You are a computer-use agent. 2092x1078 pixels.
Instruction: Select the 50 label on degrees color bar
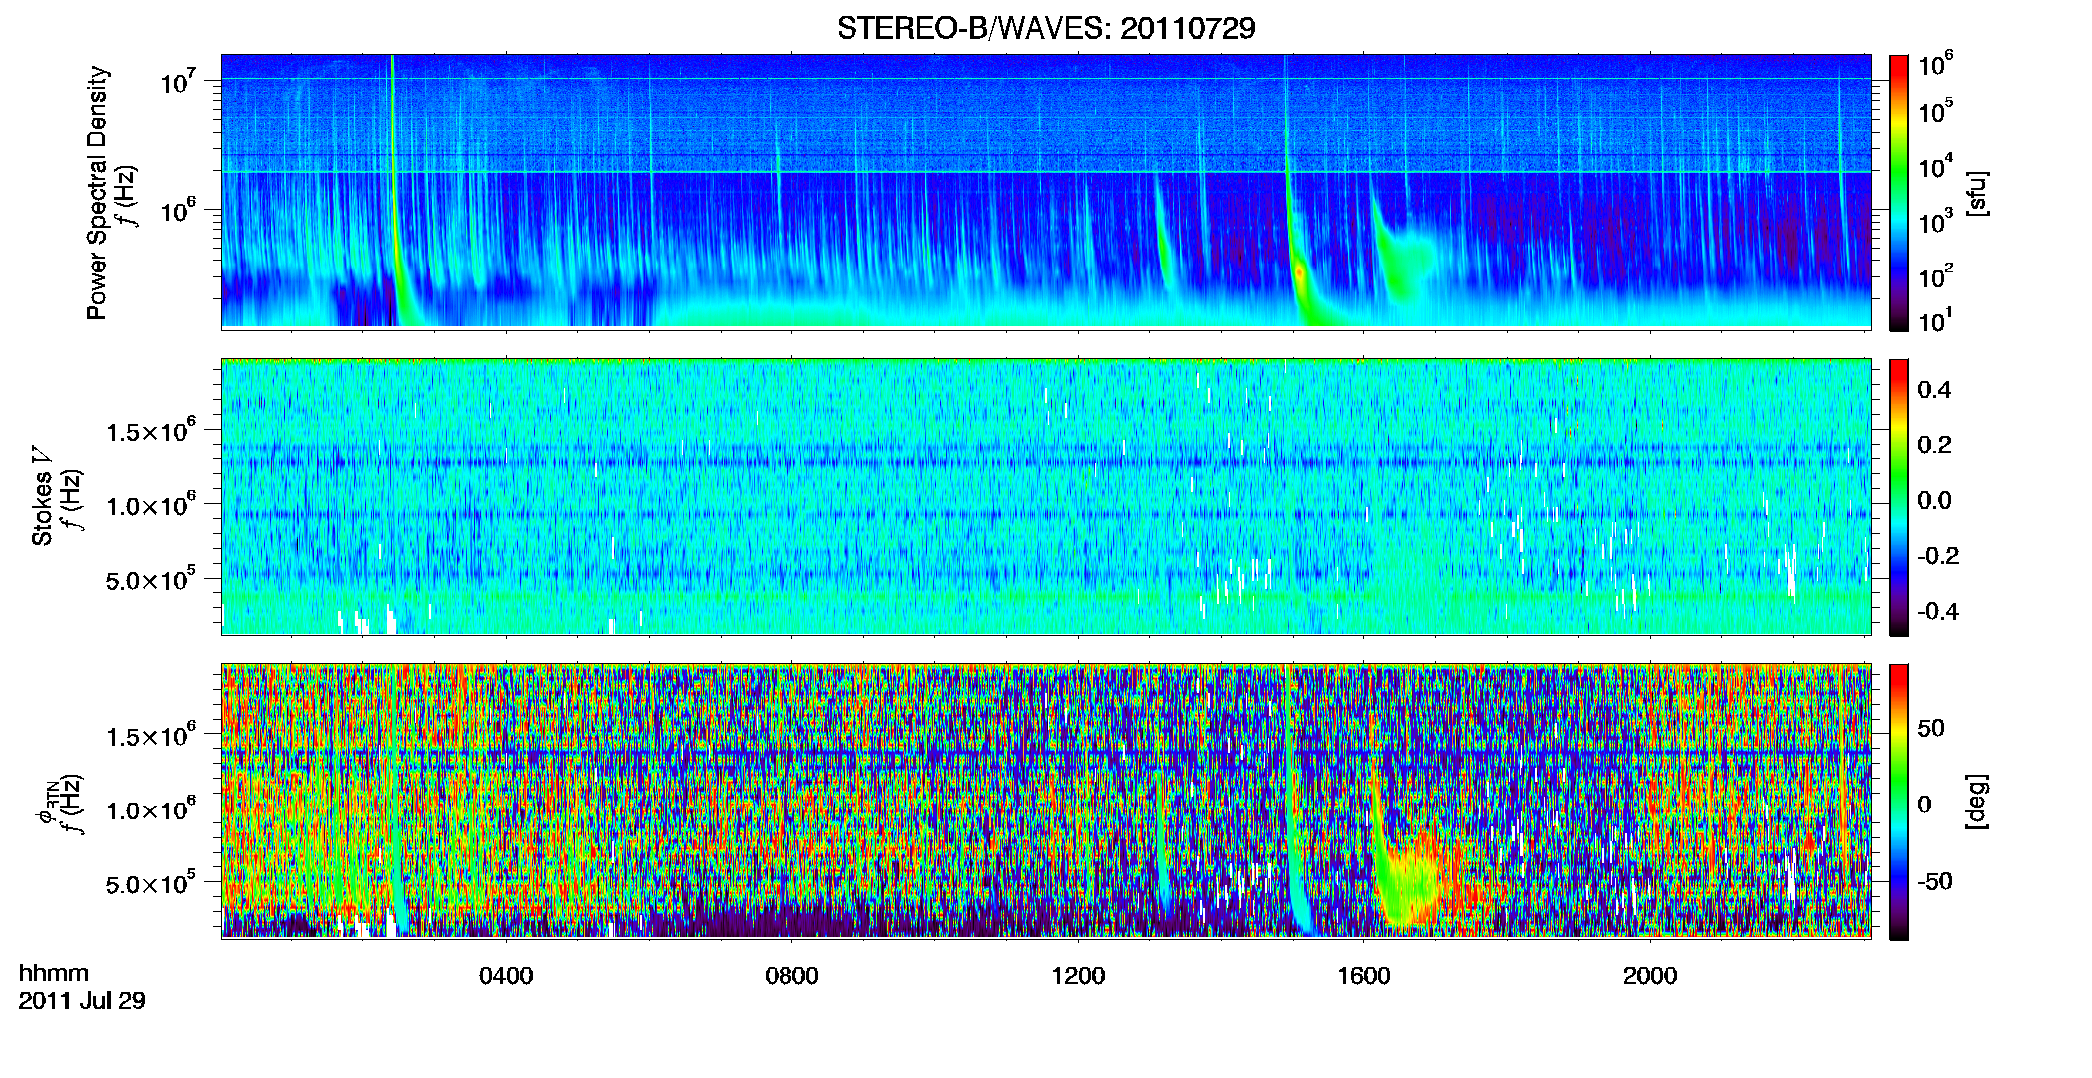1931,728
